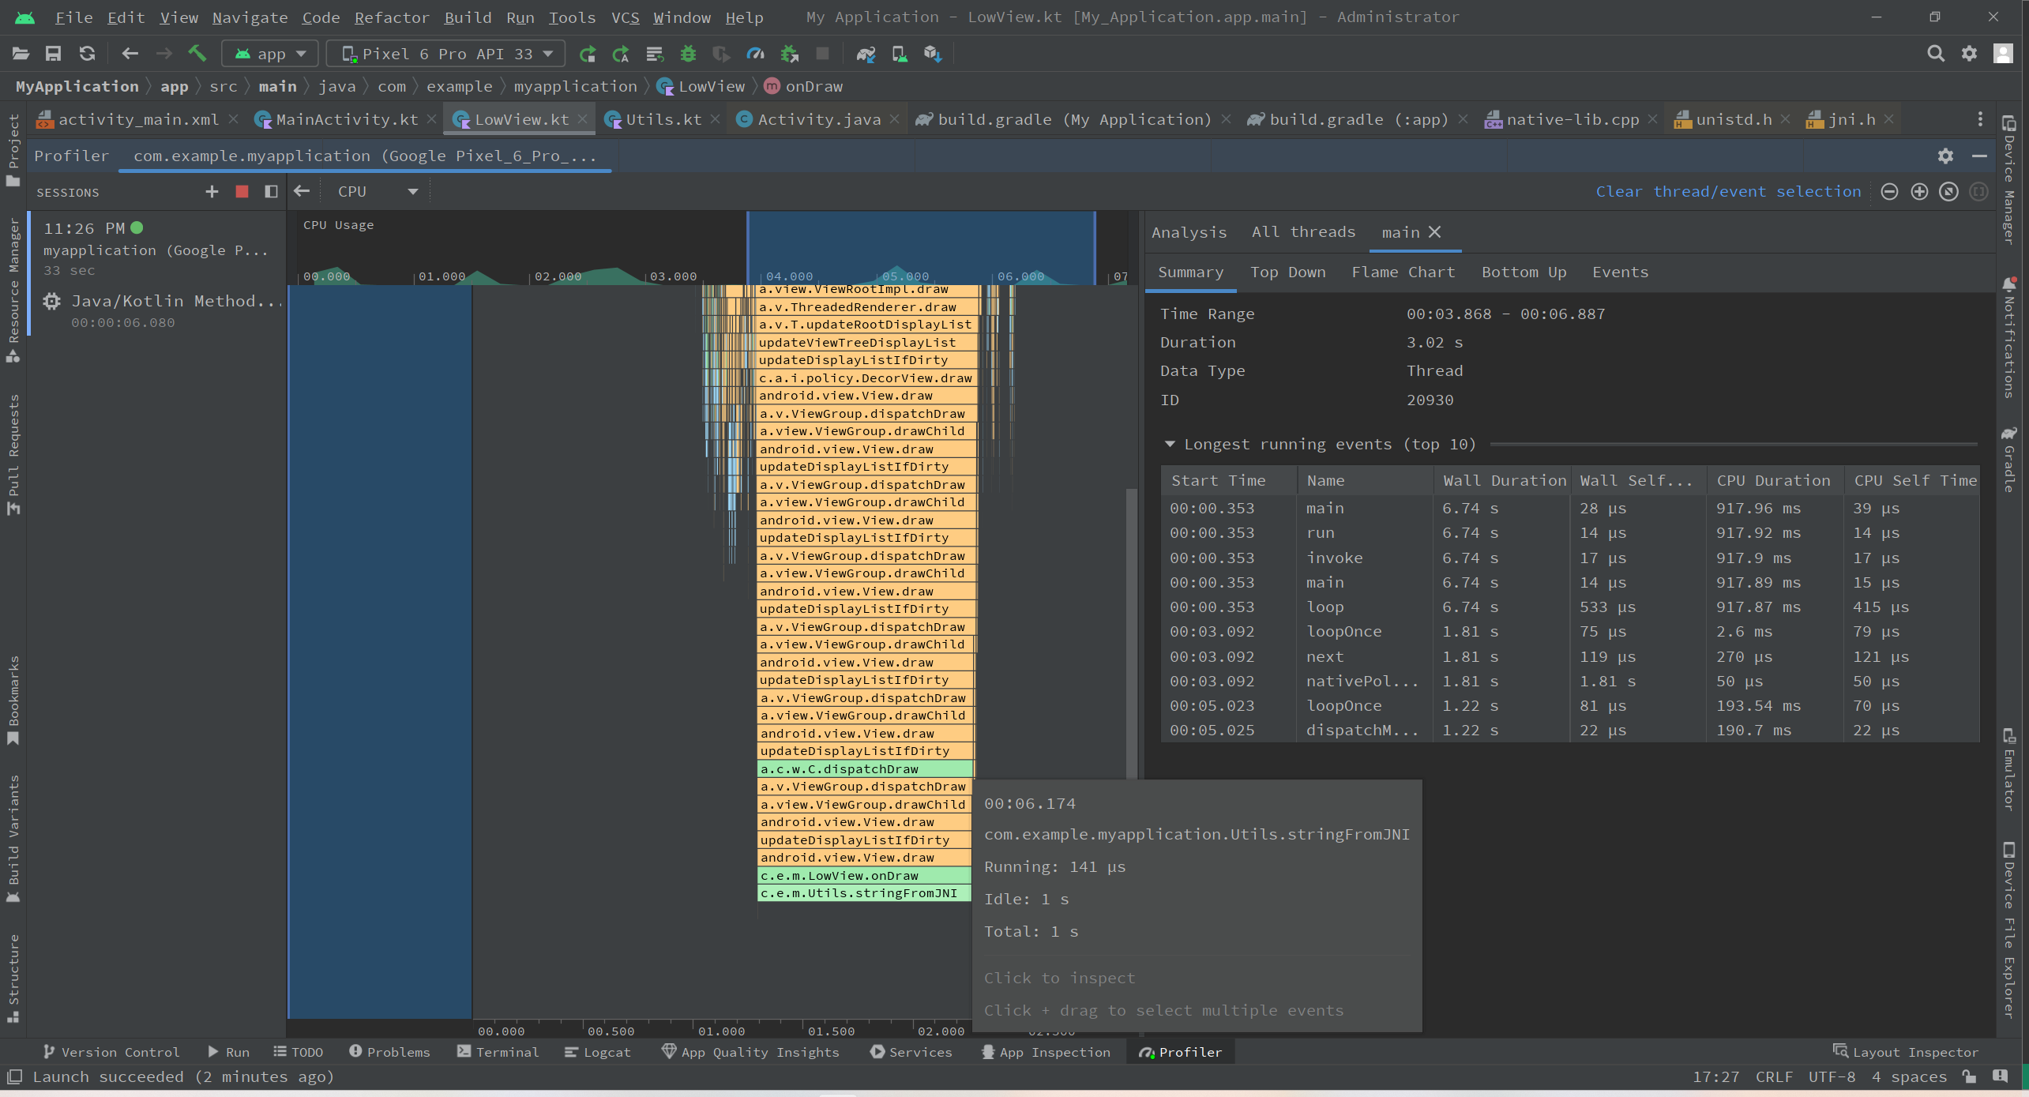The image size is (2029, 1097).
Task: Click the Clear thread/event selection link
Action: click(x=1728, y=192)
